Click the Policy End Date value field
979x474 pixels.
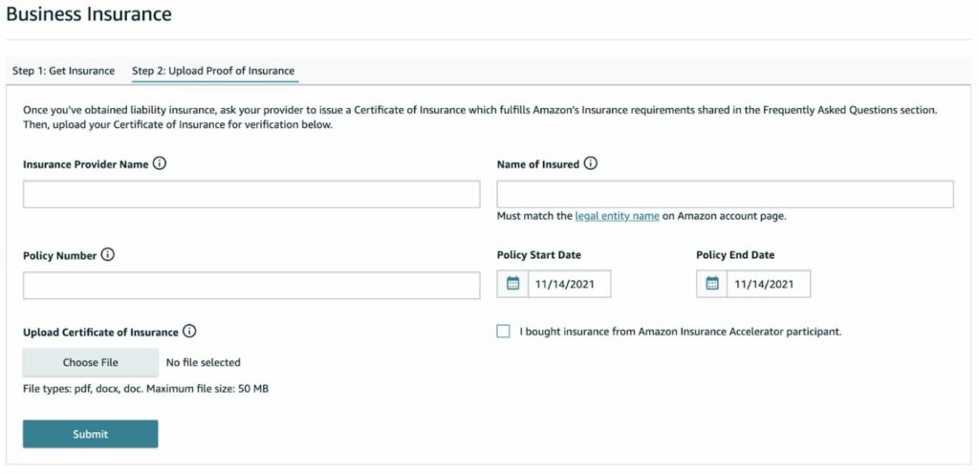tap(769, 284)
